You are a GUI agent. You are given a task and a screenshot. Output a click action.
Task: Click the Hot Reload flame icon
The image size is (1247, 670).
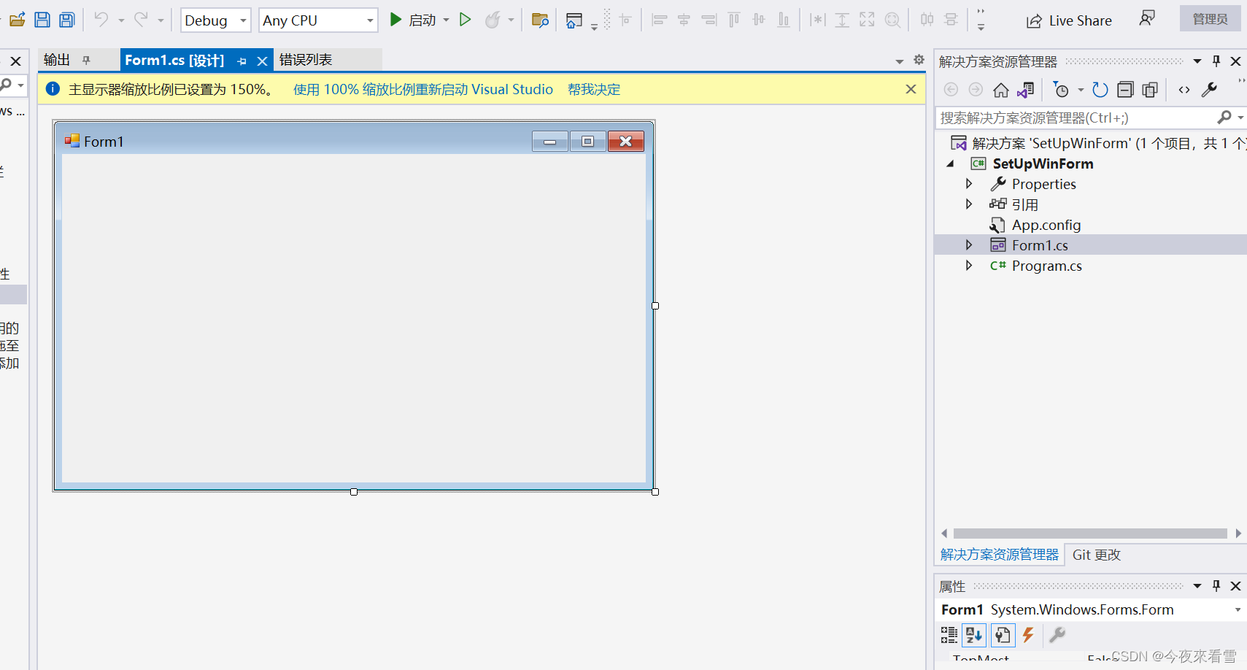(493, 20)
